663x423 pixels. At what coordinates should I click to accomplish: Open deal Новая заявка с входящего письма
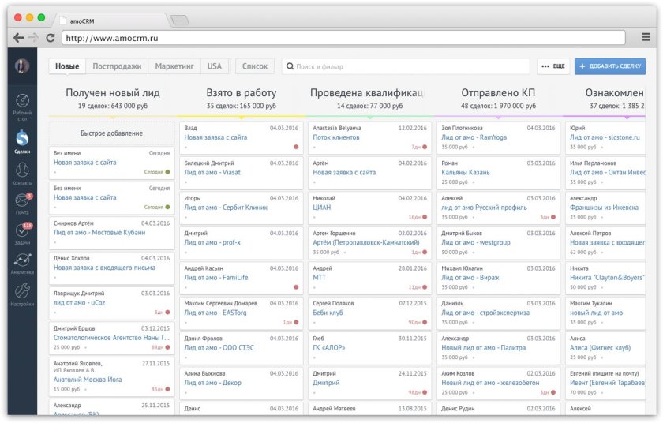pos(104,268)
